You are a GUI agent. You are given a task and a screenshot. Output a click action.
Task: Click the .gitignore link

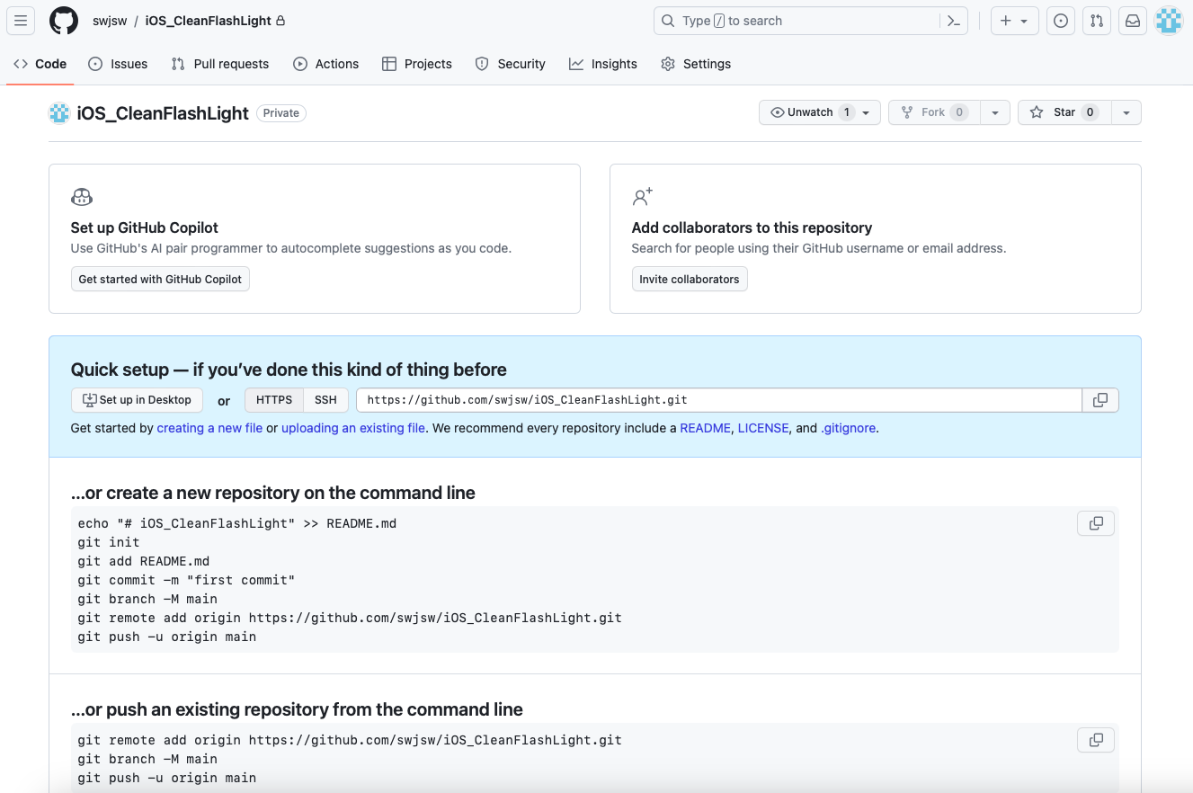click(x=848, y=428)
